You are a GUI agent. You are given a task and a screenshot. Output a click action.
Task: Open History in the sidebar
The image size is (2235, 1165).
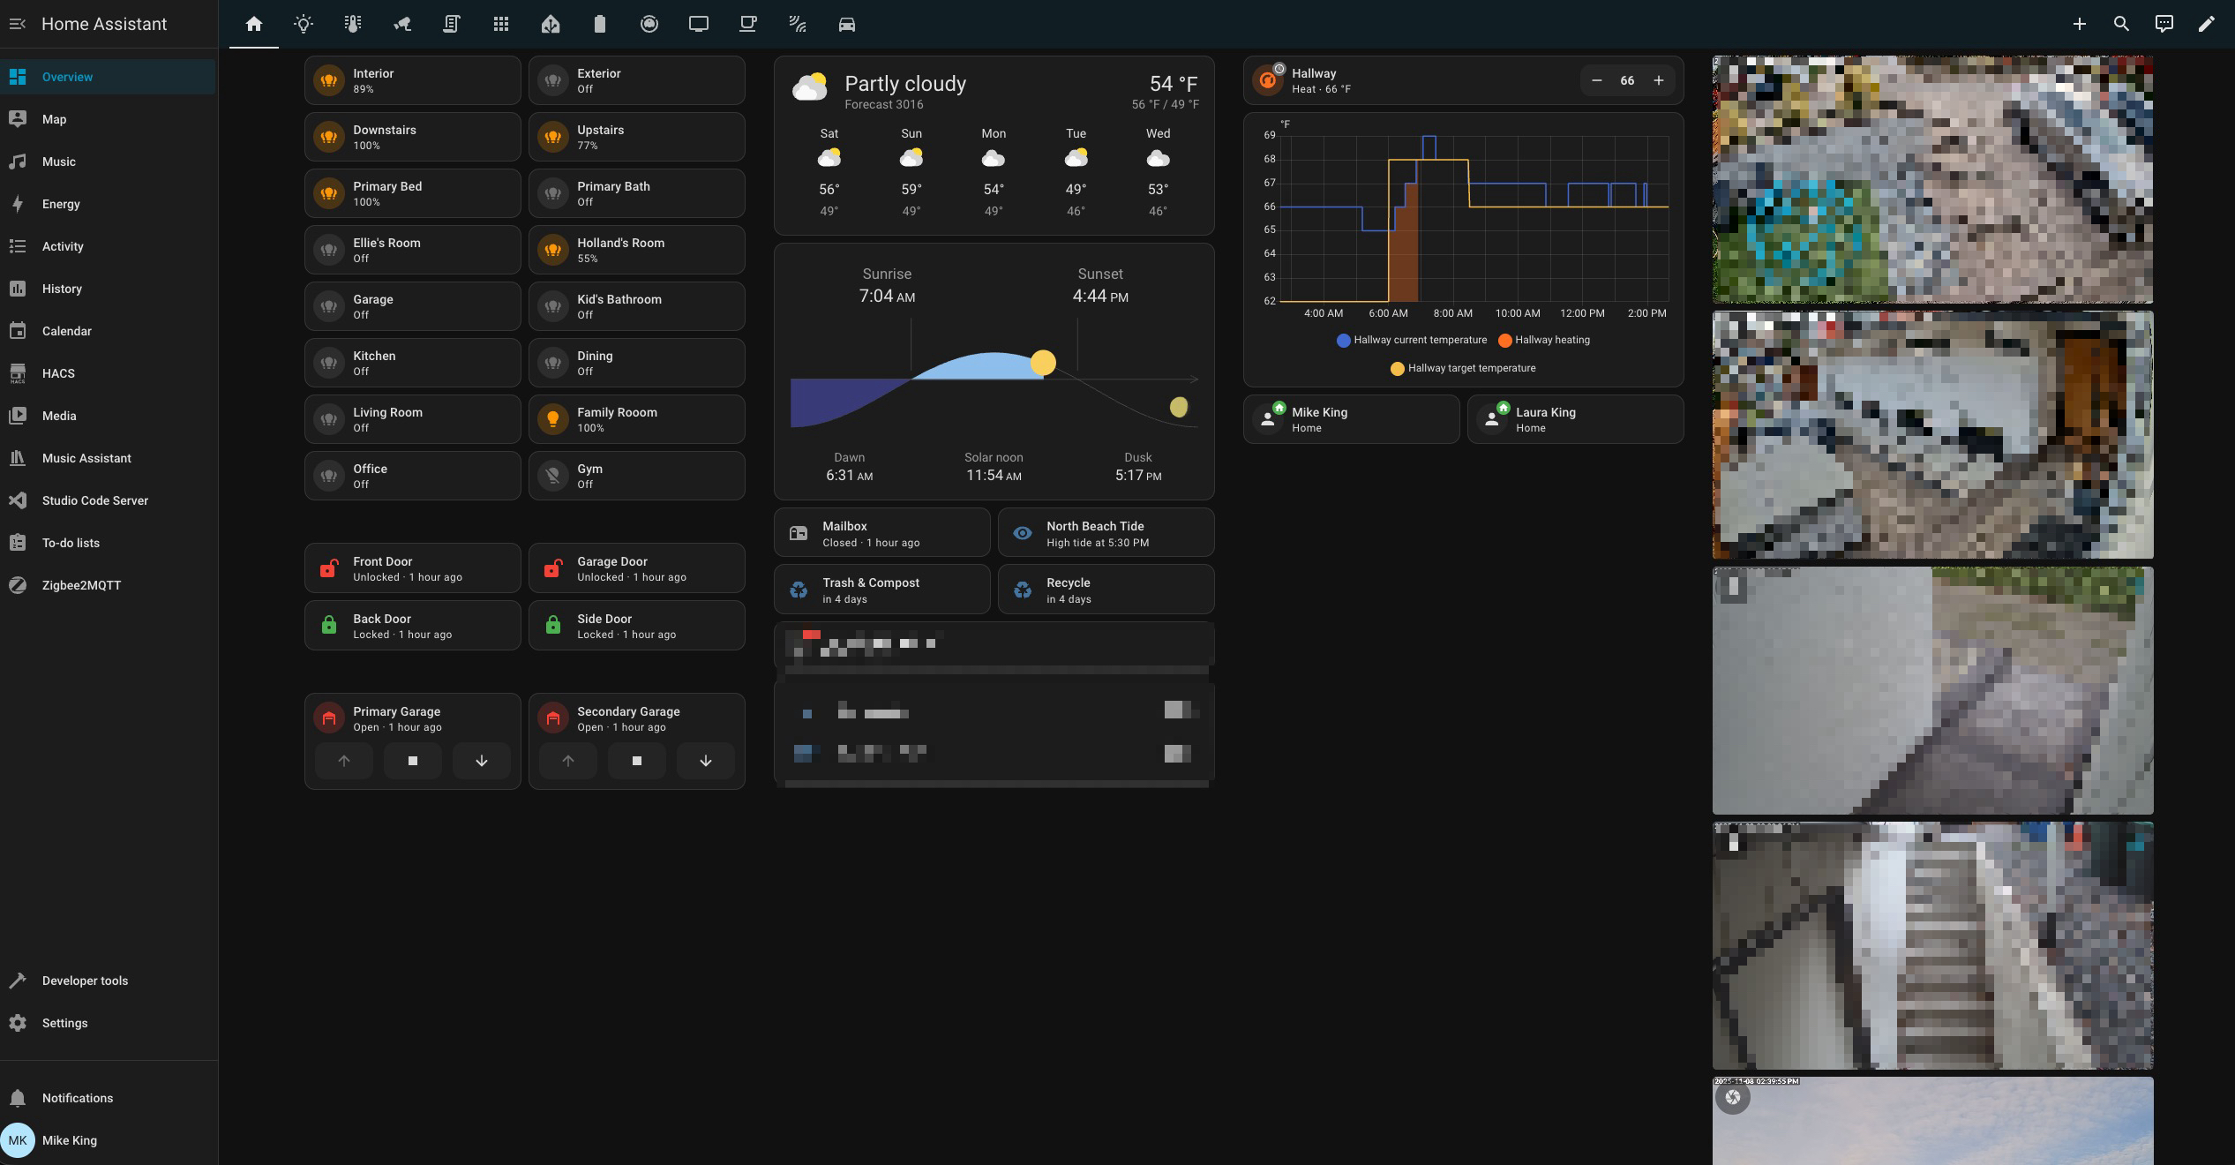coord(108,289)
